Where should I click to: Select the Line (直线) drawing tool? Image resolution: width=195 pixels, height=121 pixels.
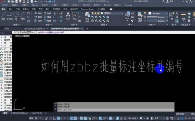[x=3, y=16]
